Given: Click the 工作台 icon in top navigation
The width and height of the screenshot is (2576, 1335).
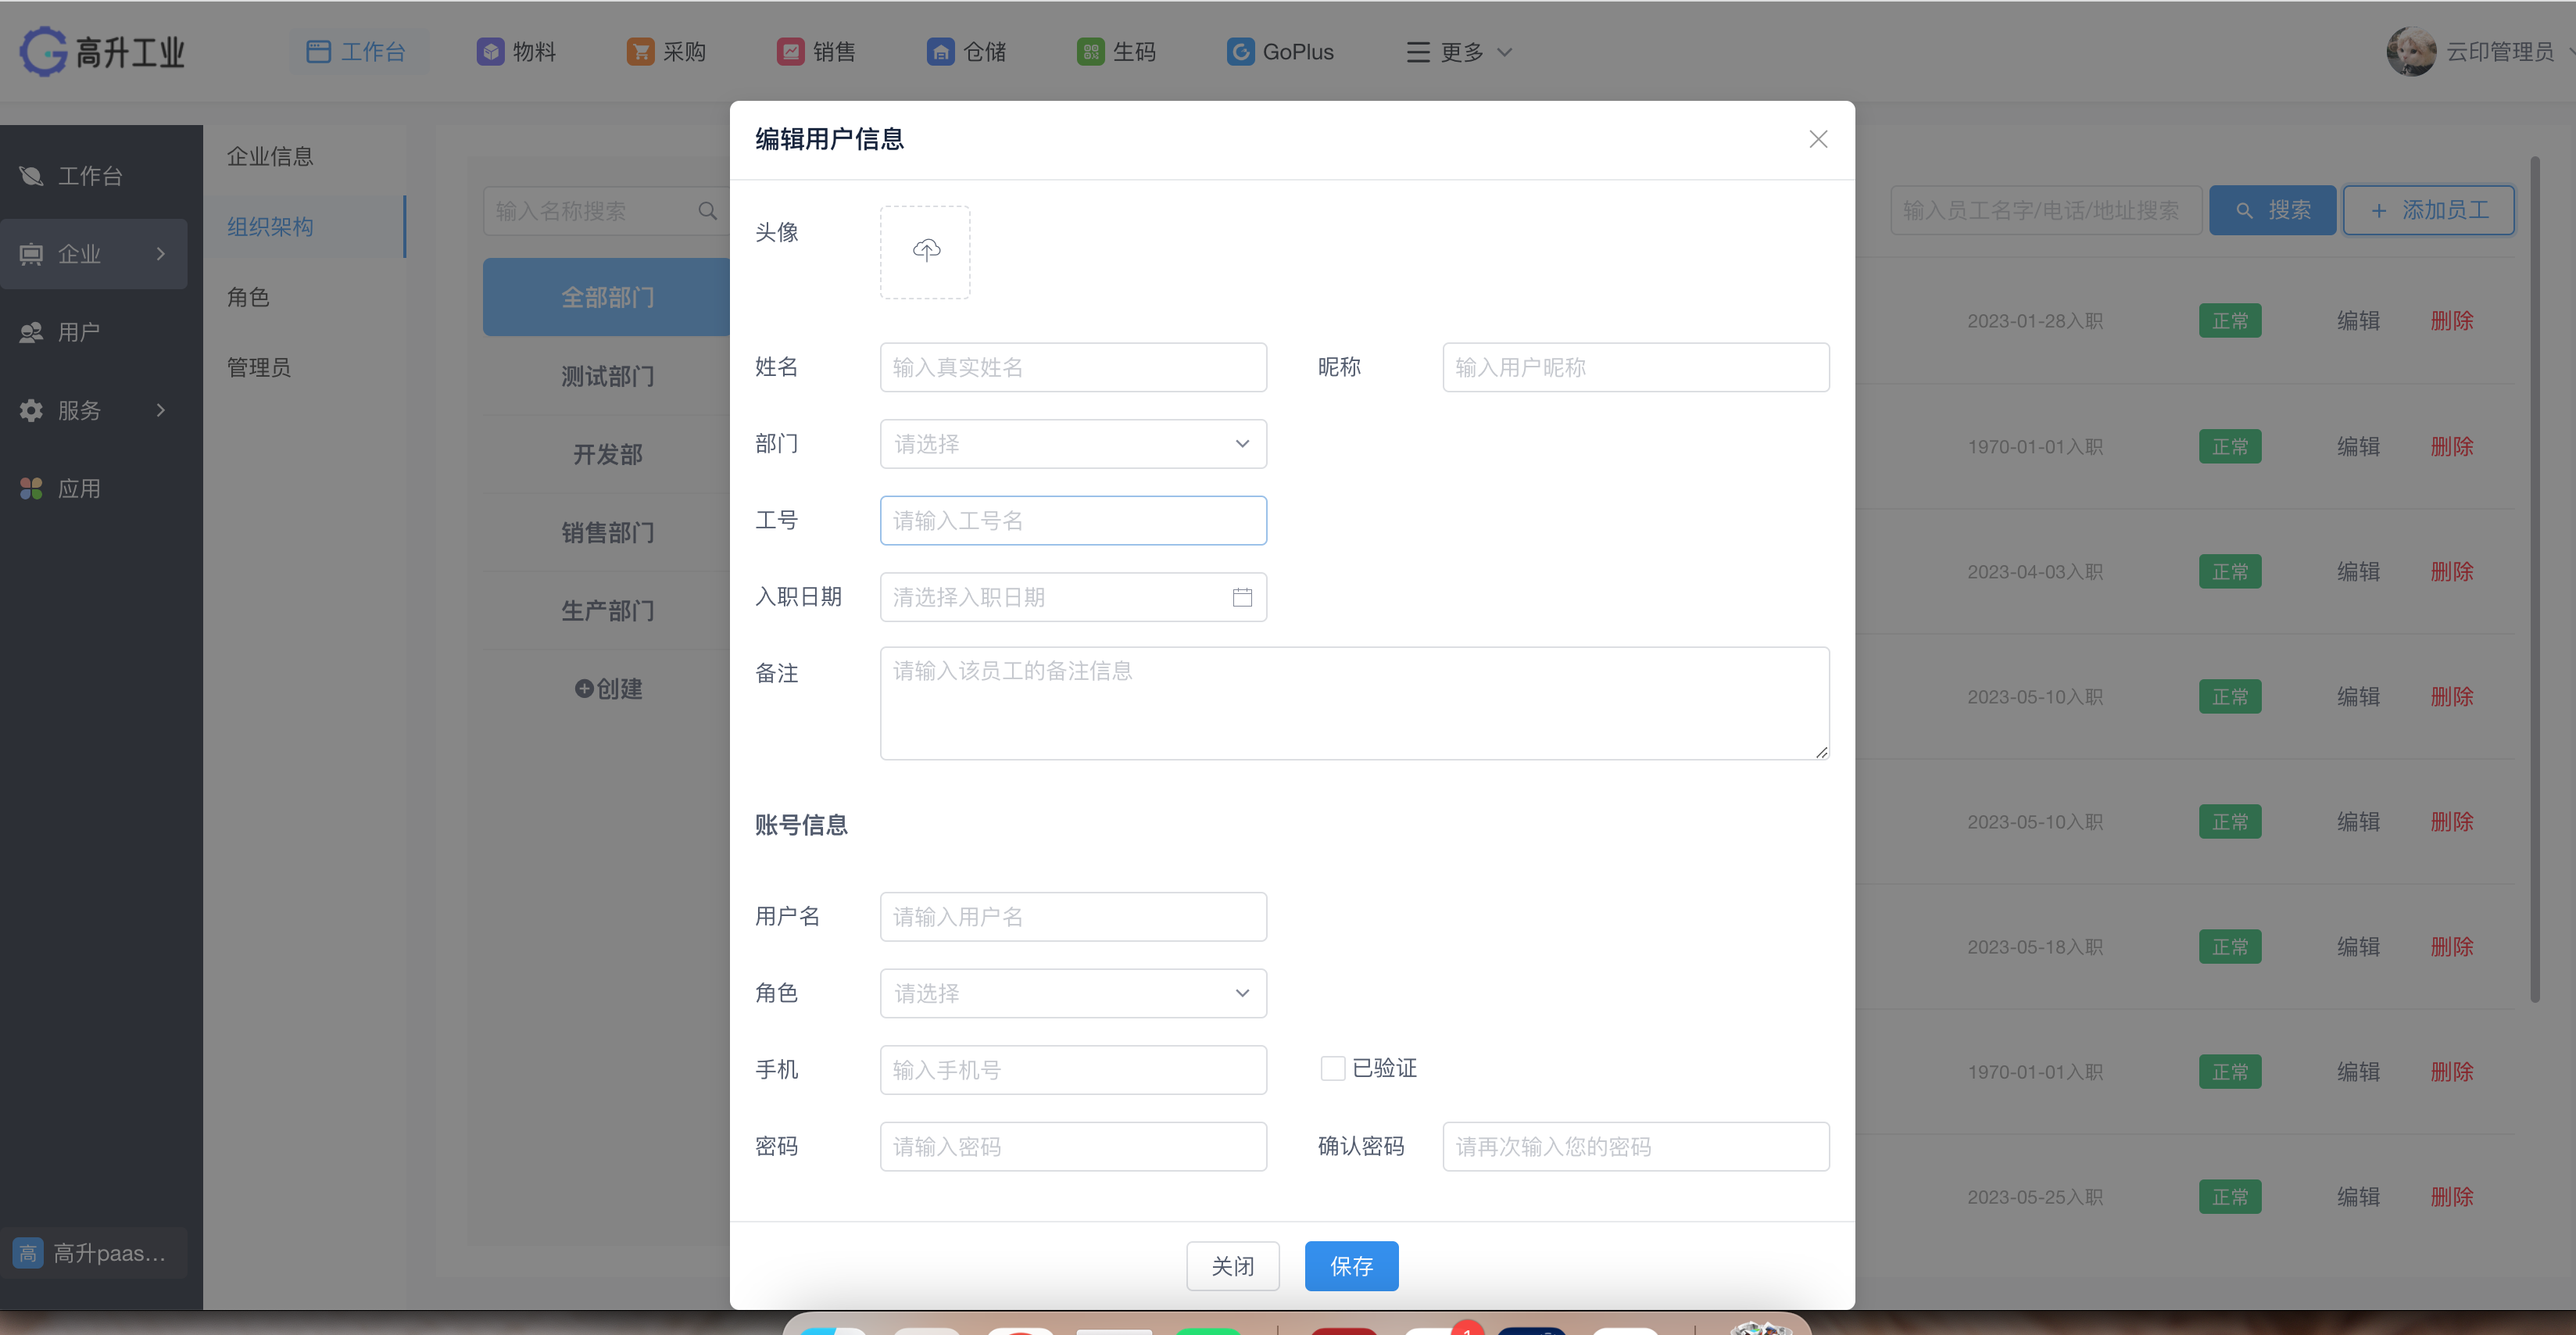Looking at the screenshot, I should tap(318, 52).
